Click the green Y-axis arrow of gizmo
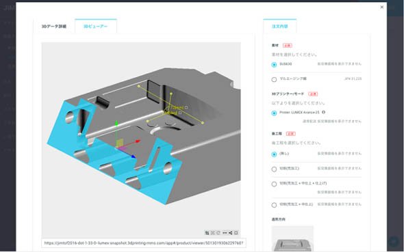 pyautogui.click(x=116, y=124)
